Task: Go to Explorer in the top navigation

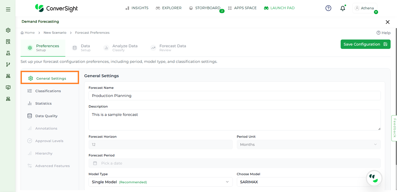Action: [x=168, y=8]
